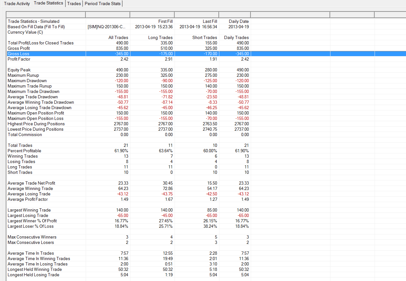
Task: Select the Largest Winning Trade label
Action: 29,210
